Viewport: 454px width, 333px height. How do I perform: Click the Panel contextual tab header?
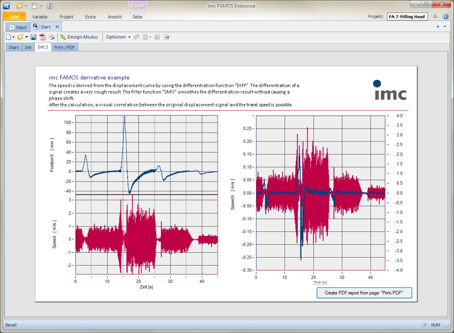137,6
